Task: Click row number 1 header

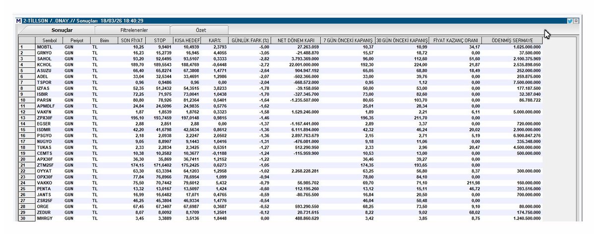Action: tap(27, 46)
